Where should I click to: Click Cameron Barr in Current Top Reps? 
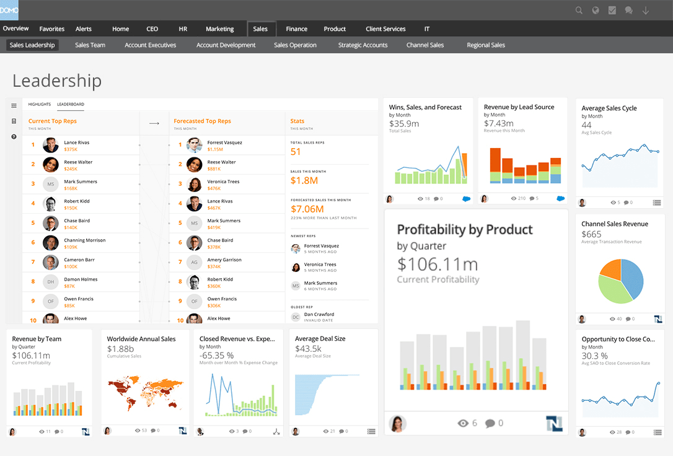(x=81, y=263)
